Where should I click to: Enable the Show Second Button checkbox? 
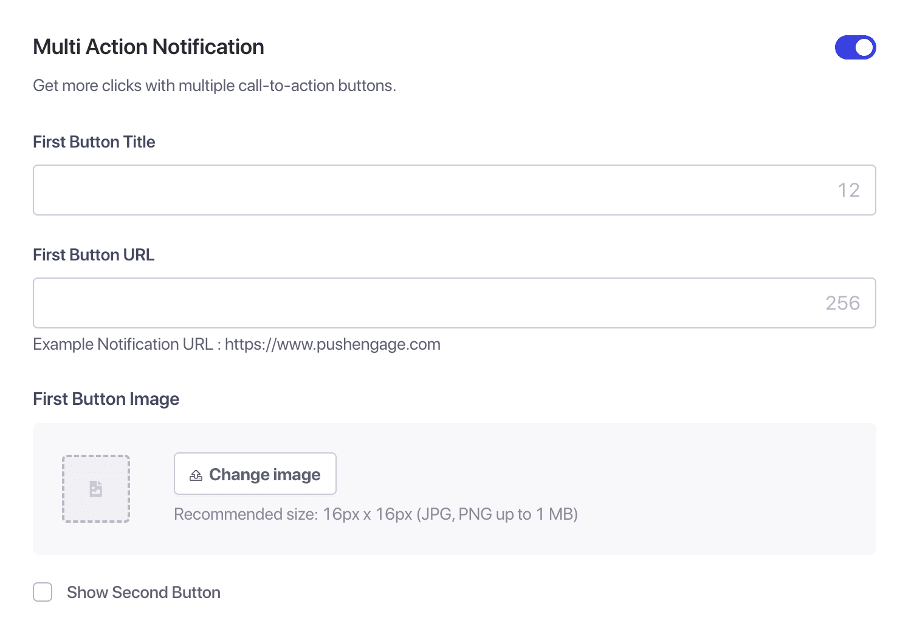[x=43, y=592]
